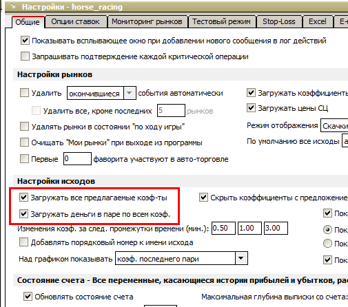The height and width of the screenshot is (307, 348).
Task: Click the 0.50 interval field
Action: pyautogui.click(x=223, y=228)
